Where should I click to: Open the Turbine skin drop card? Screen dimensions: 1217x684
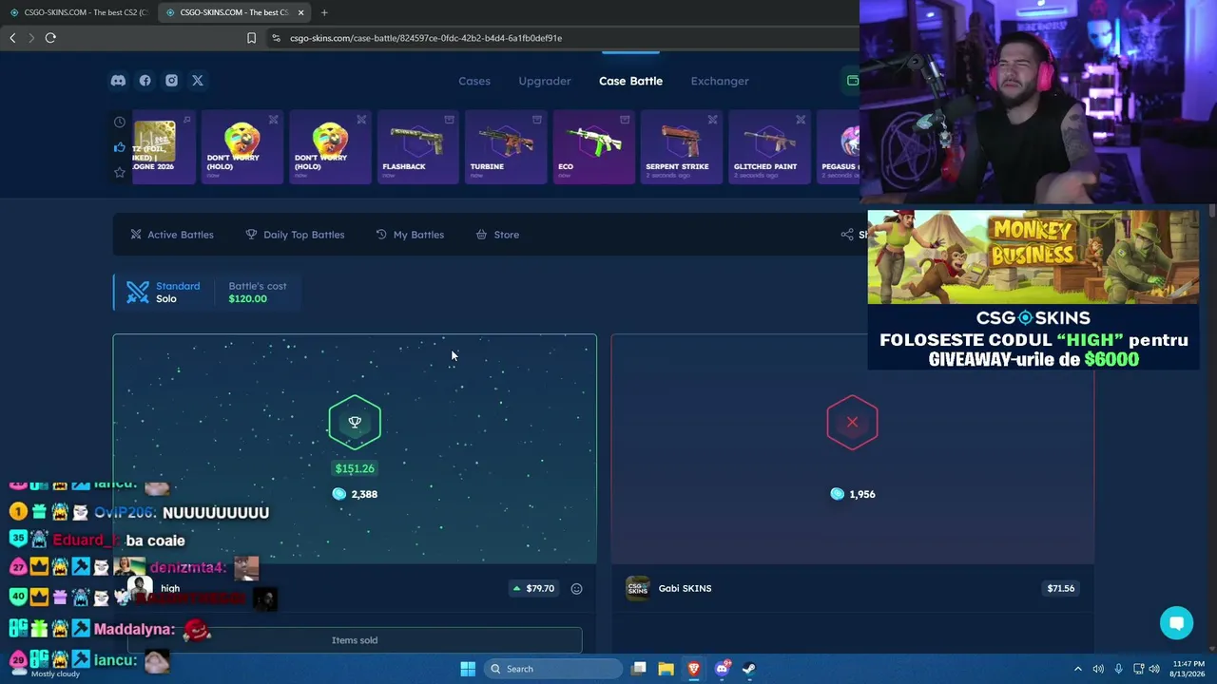point(506,147)
